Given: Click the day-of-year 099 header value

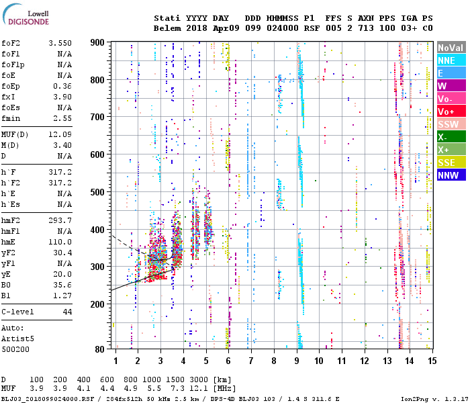Looking at the screenshot, I should pos(252,28).
